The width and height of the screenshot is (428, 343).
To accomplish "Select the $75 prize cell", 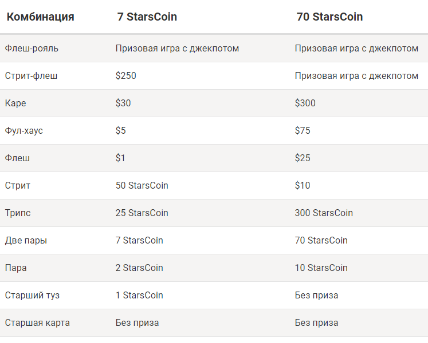I will [x=303, y=131].
